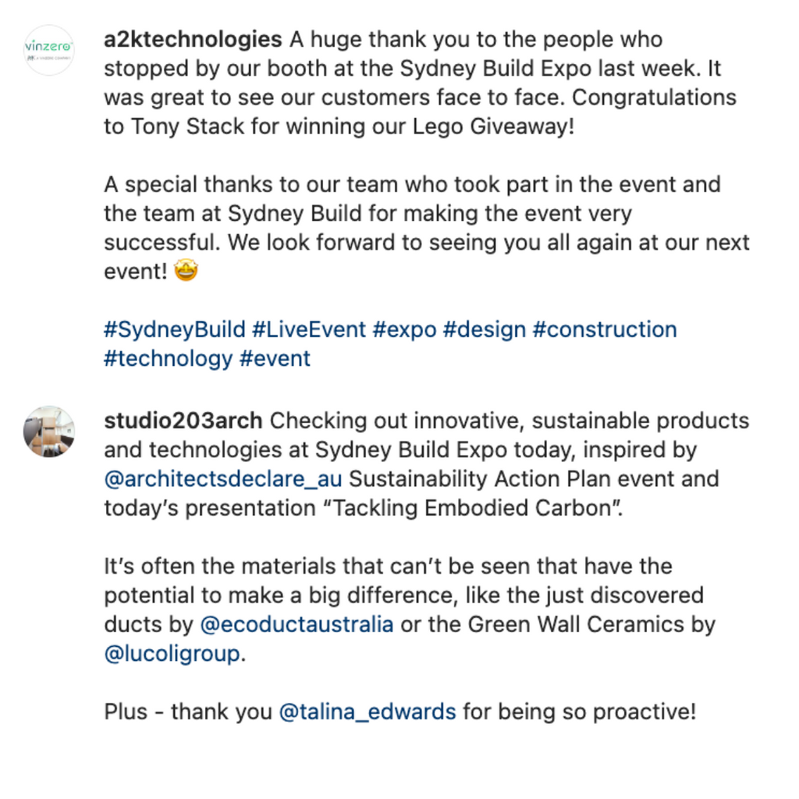Click the star-struck emoji after 'event!'
Screen dimensions: 799x799
coord(186,270)
